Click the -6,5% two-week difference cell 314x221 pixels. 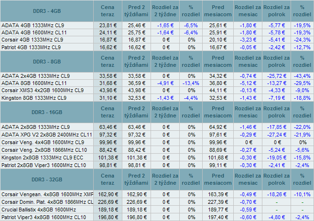[x=191, y=25]
